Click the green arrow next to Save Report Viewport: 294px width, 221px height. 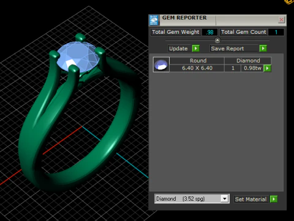263,48
